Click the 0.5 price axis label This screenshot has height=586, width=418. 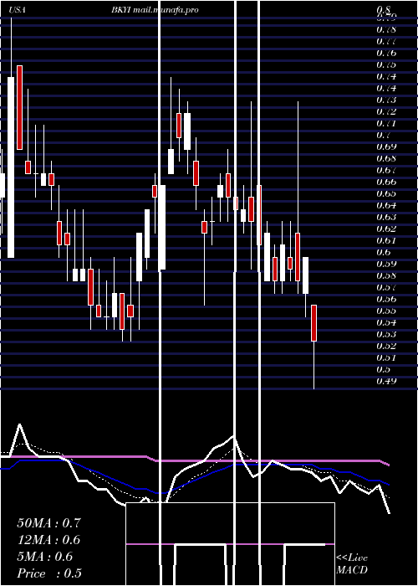pyautogui.click(x=383, y=370)
